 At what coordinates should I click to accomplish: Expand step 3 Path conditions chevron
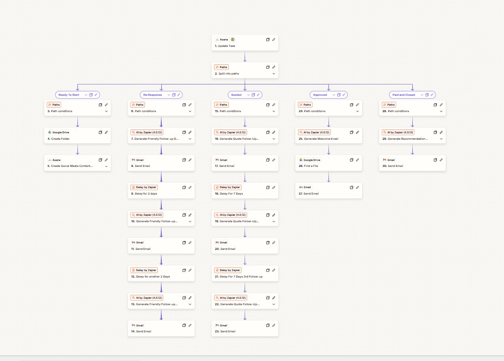tap(107, 111)
